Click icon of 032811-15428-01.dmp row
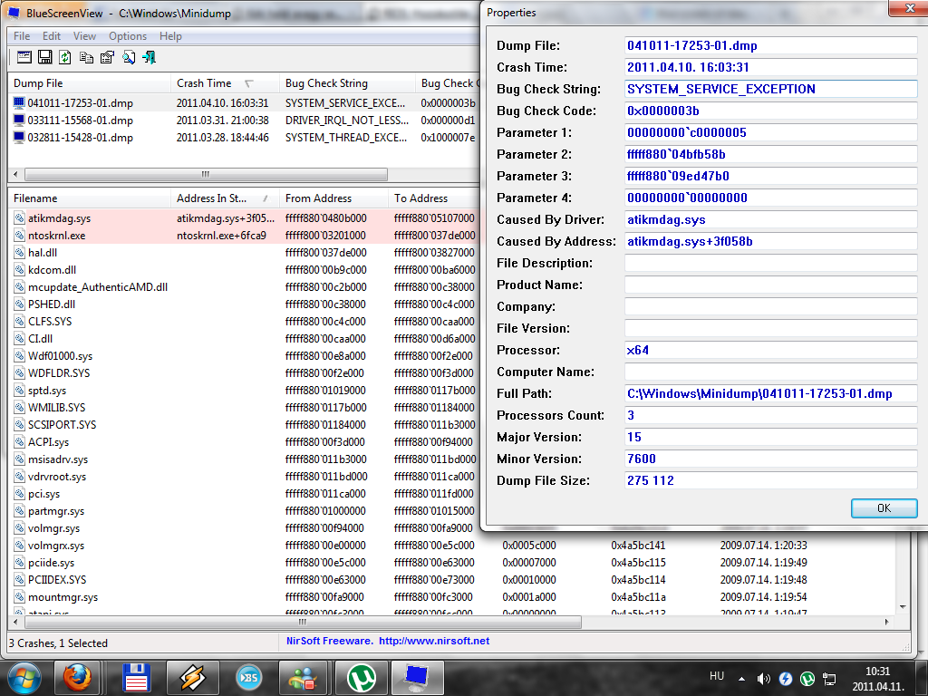The height and width of the screenshot is (696, 928). click(19, 138)
